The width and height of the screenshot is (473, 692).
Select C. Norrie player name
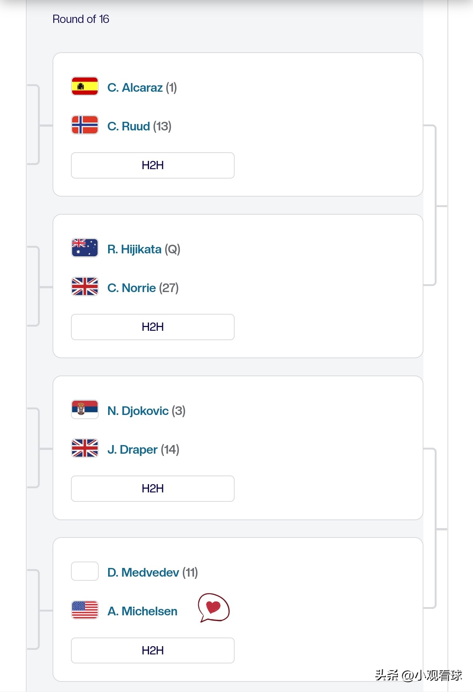pyautogui.click(x=131, y=288)
